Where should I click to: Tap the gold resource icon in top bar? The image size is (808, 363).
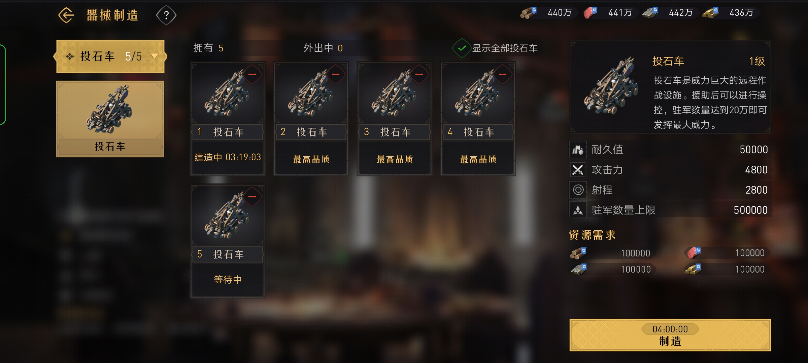click(710, 13)
